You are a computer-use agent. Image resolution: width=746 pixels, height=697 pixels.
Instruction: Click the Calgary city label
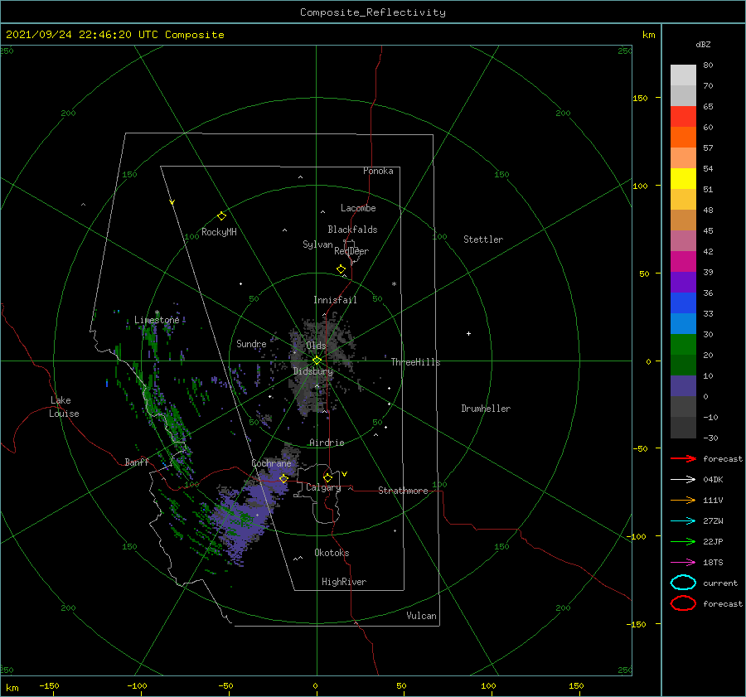323,487
